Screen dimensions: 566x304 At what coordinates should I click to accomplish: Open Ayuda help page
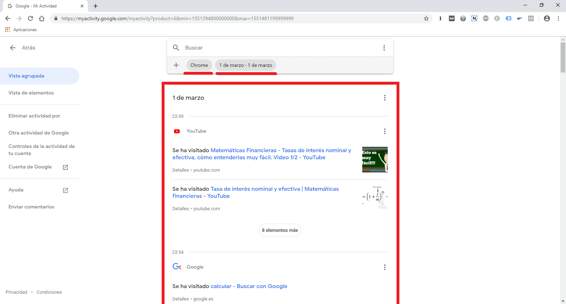click(x=16, y=190)
